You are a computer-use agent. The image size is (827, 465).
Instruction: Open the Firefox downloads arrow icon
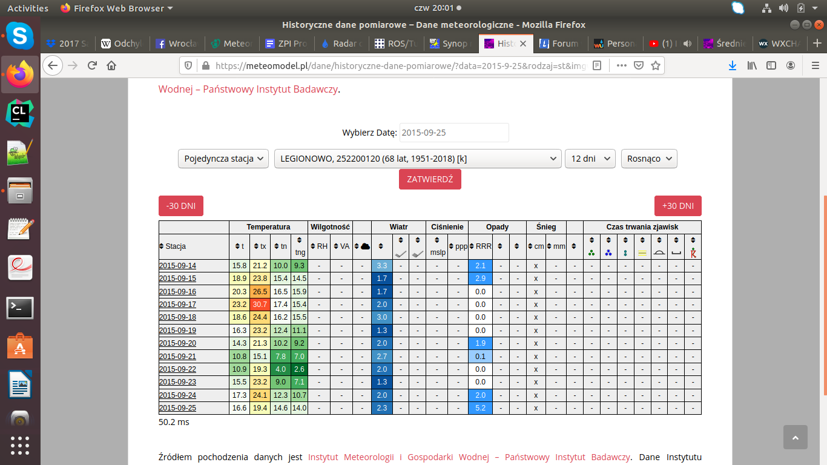732,65
